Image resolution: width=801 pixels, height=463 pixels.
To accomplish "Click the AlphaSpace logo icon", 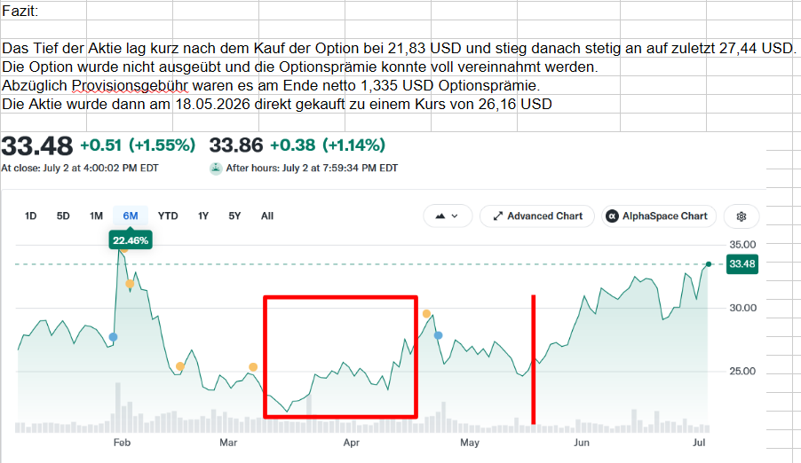I will (612, 216).
